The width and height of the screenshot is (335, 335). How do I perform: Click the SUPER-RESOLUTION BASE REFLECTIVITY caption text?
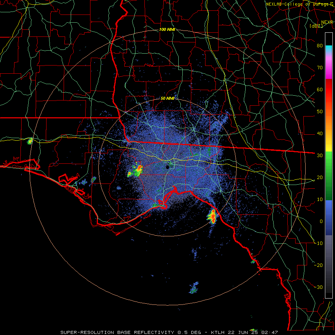(117, 332)
